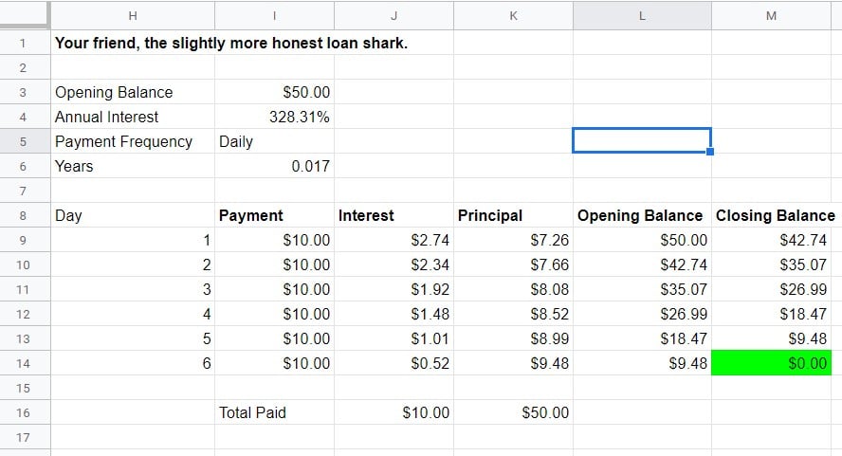Screen dimensions: 842x456
Task: Select the Day 6 number cell
Action: pos(133,364)
